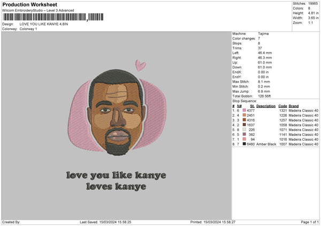Click the Min Stitch value '0.2 mm'
The height and width of the screenshot is (226, 321).
pyautogui.click(x=264, y=86)
